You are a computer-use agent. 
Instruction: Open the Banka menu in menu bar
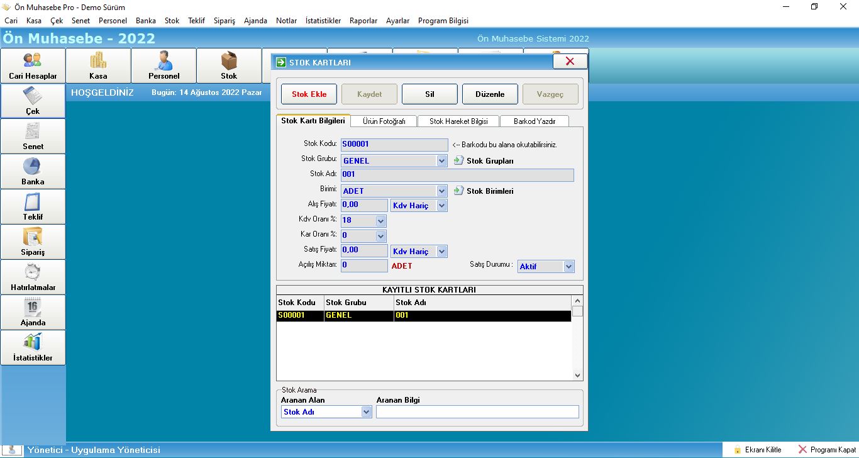146,21
